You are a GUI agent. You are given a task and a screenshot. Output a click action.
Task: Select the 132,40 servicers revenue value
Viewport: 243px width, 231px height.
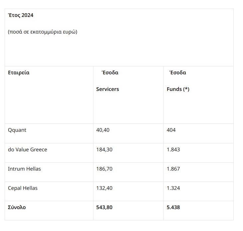pyautogui.click(x=104, y=188)
